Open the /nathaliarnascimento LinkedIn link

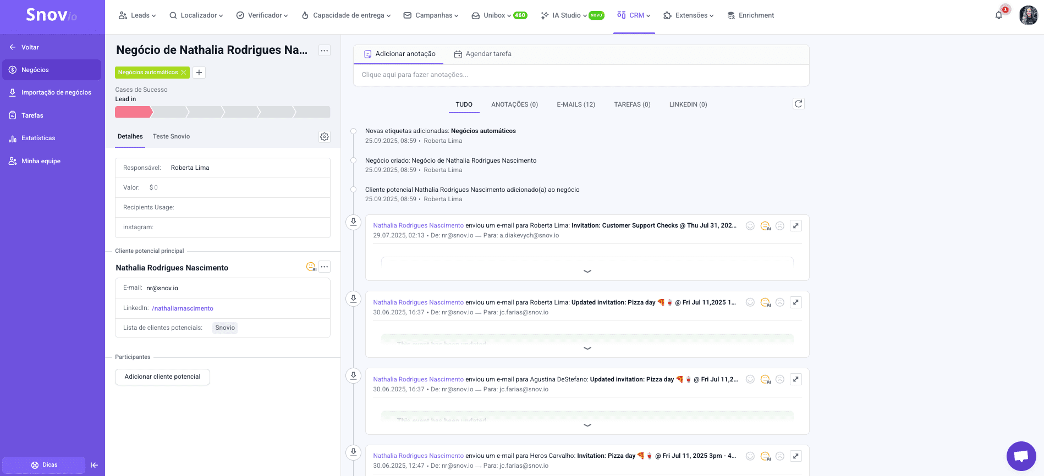(183, 308)
